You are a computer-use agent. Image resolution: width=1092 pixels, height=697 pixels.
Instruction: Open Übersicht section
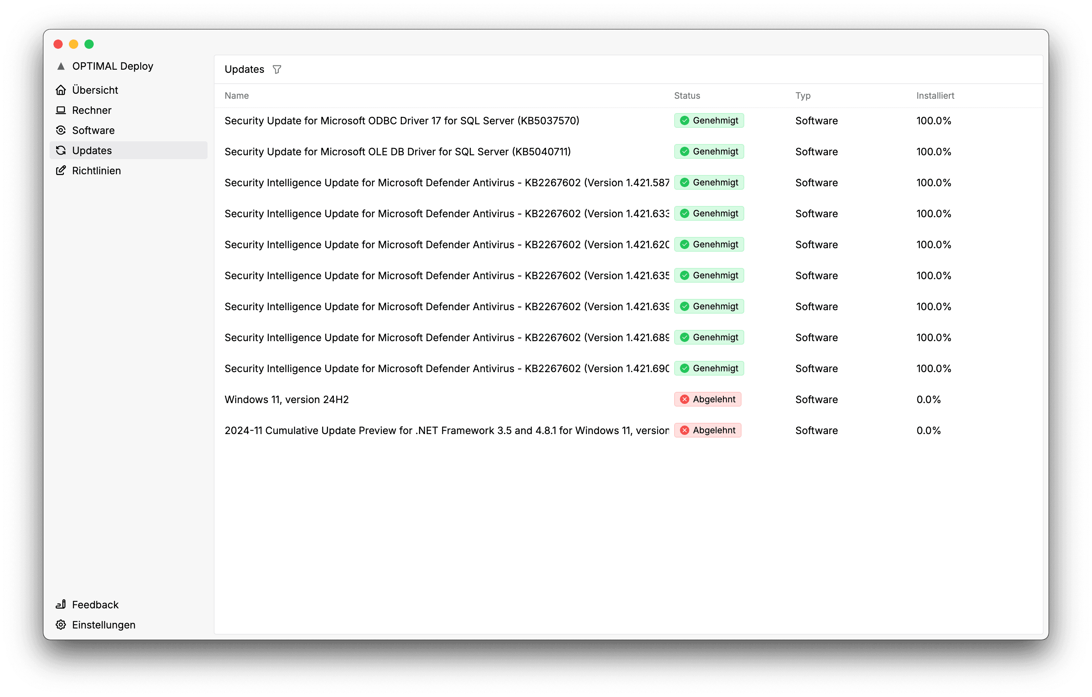[x=95, y=89]
